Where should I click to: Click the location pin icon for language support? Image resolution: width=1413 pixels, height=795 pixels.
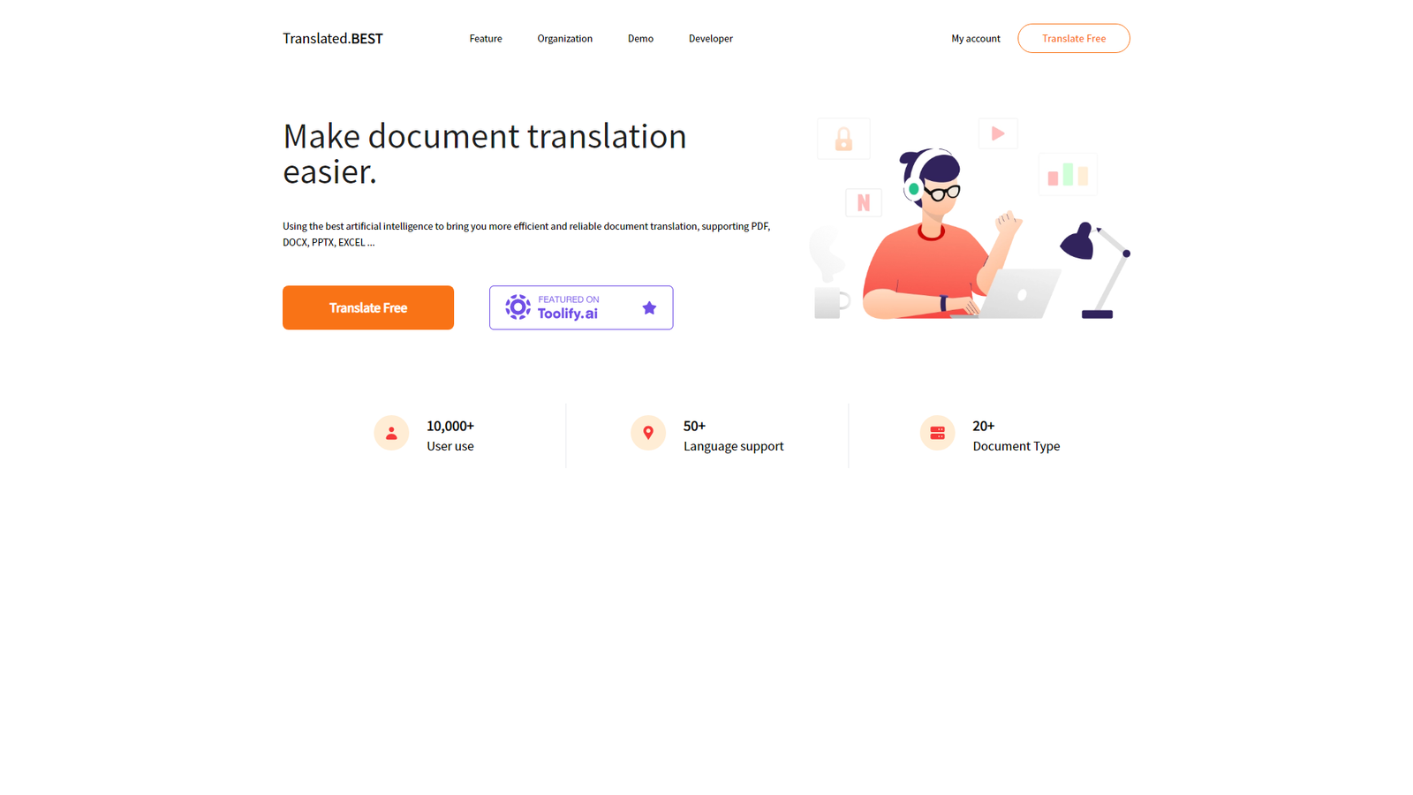(648, 433)
